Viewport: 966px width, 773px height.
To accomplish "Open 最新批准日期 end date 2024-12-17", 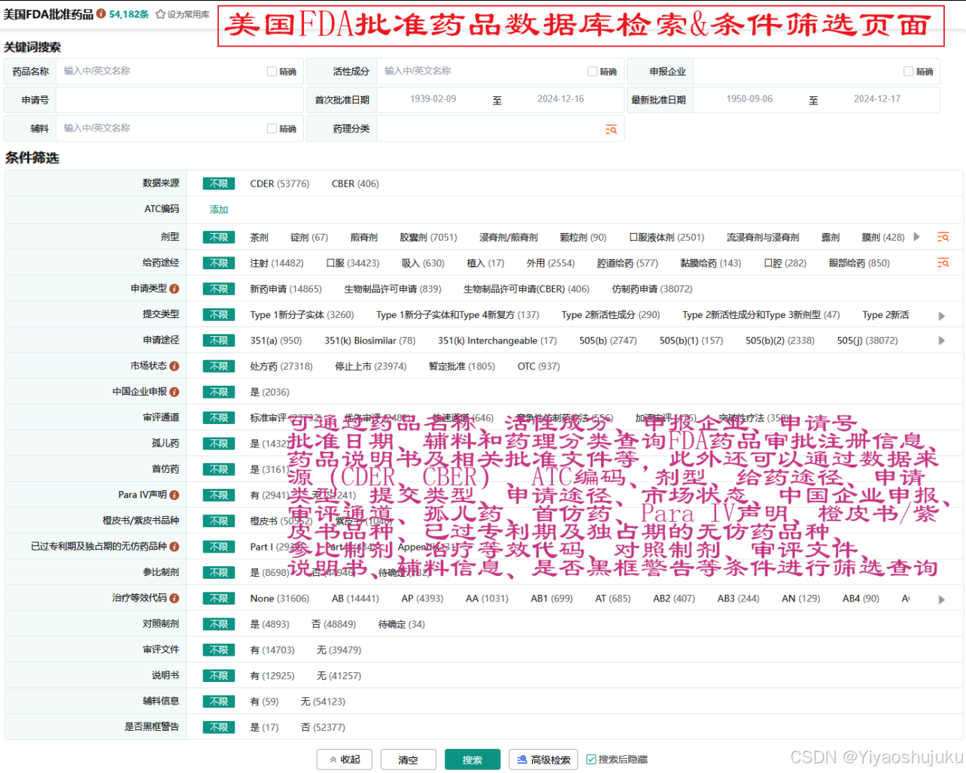I will tap(877, 99).
